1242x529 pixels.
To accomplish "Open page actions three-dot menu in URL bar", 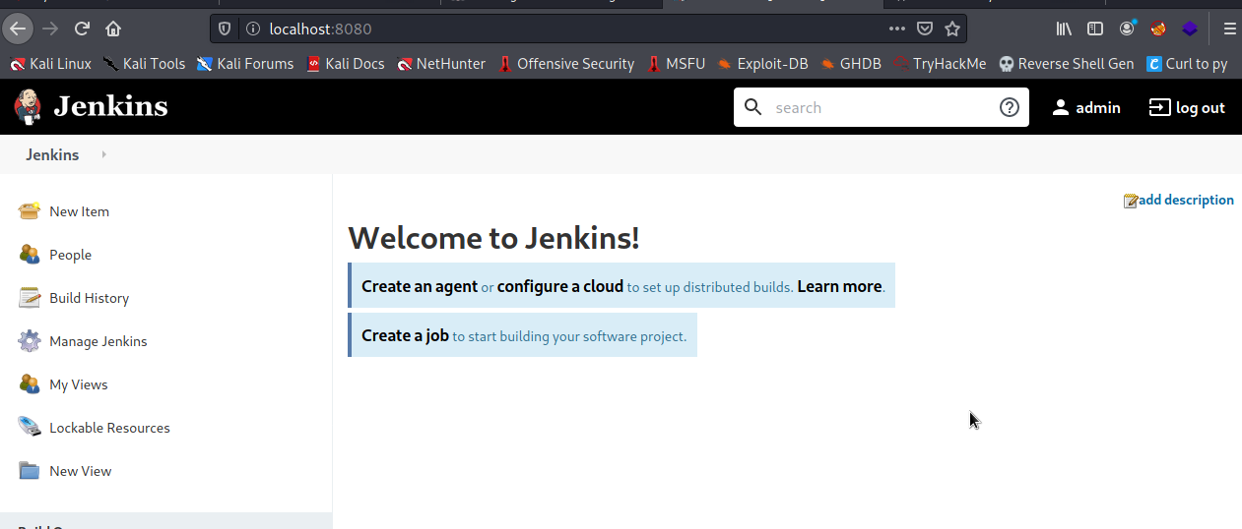I will pos(896,29).
